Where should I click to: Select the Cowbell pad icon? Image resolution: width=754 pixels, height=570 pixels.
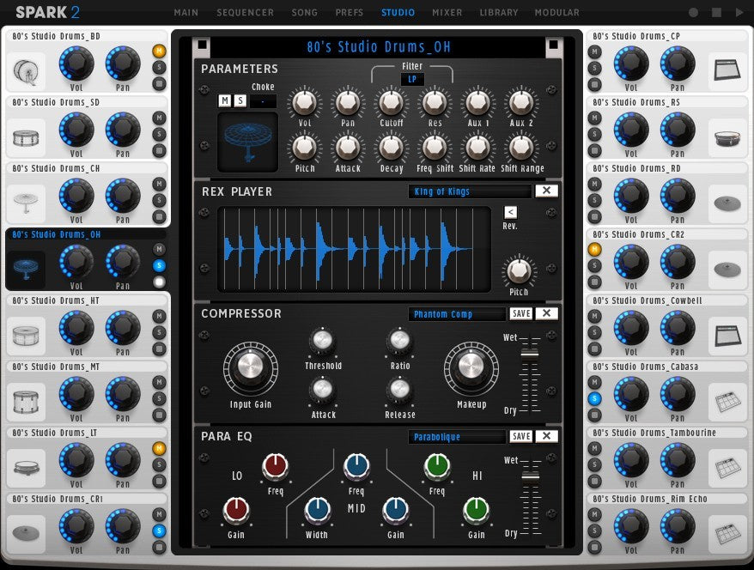(727, 336)
